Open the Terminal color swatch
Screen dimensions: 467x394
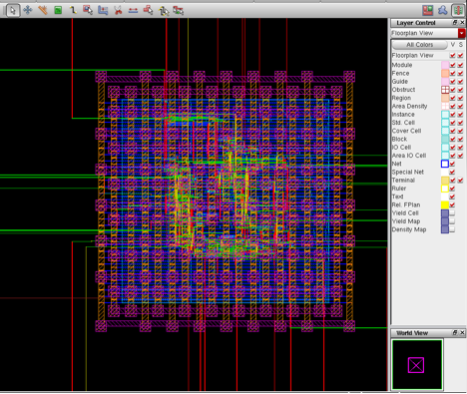445,181
